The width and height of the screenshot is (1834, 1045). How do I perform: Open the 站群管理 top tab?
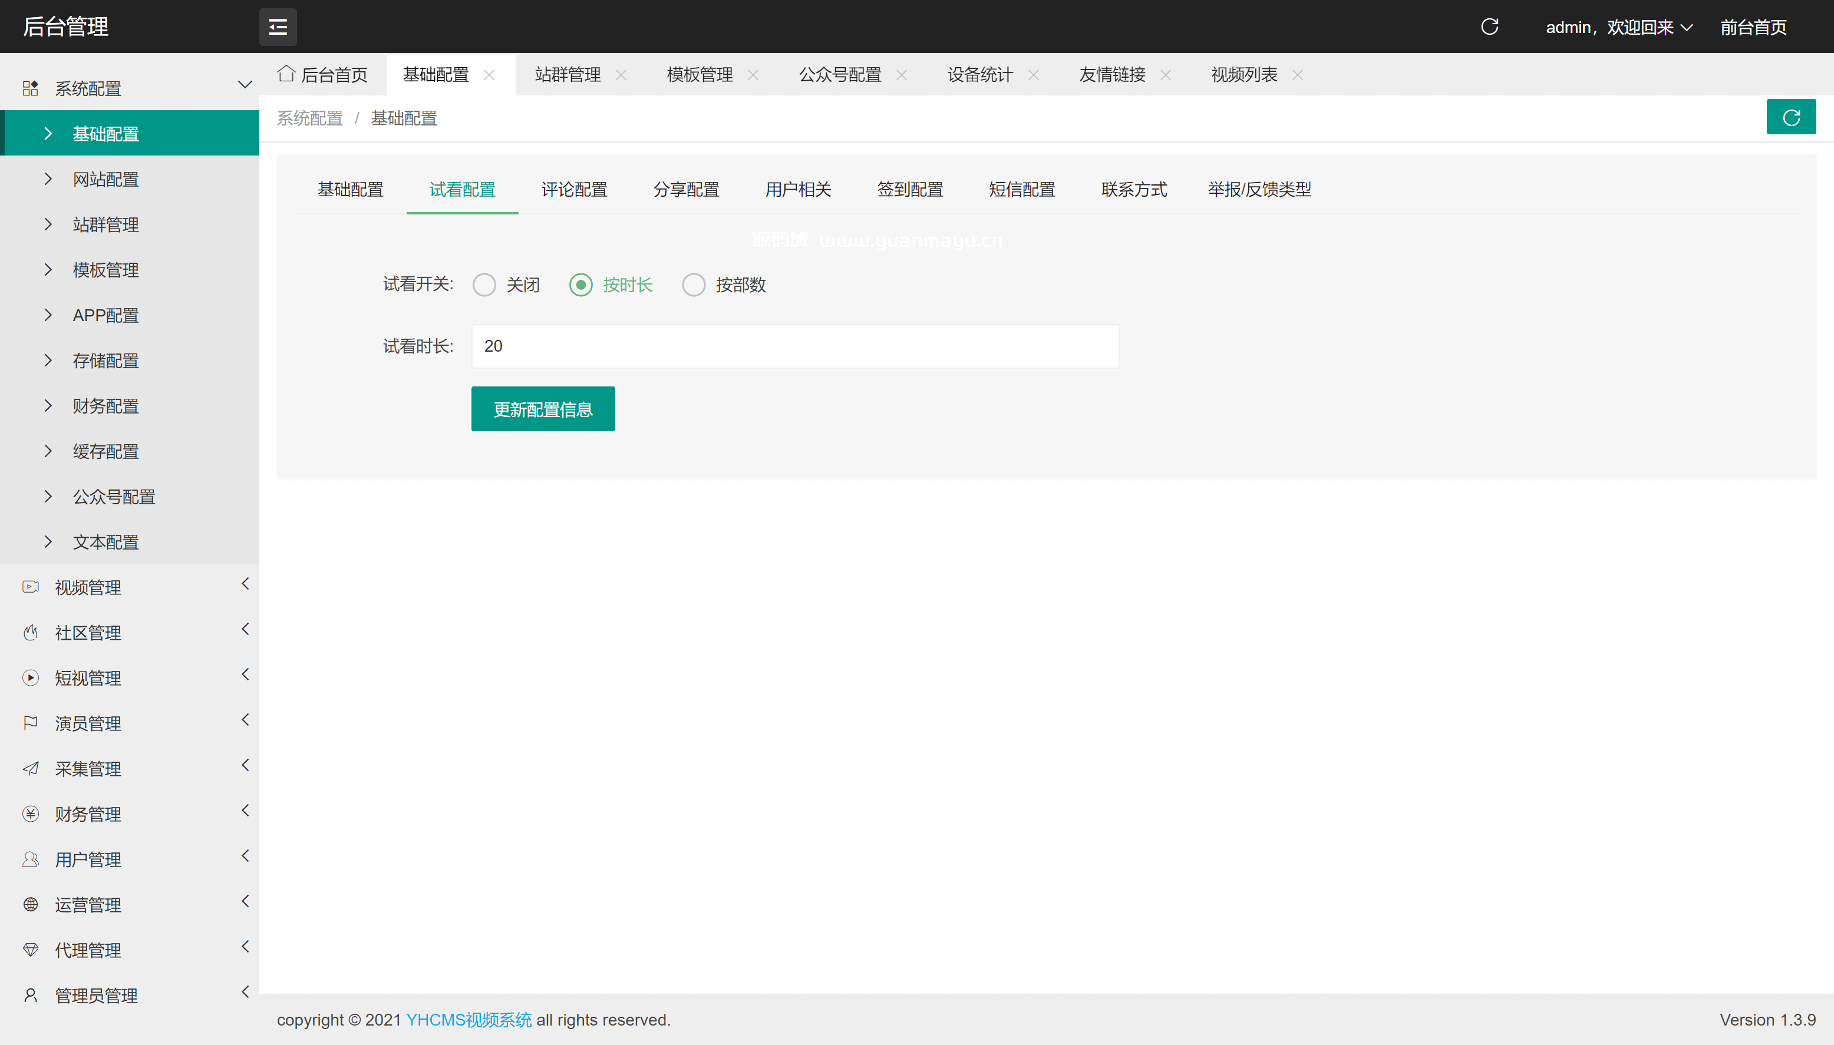(568, 74)
